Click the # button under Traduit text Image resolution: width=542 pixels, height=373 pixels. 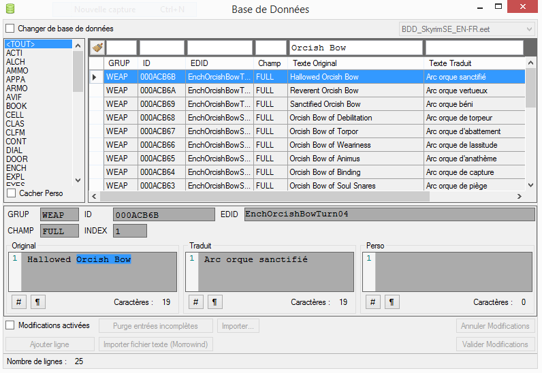click(196, 302)
